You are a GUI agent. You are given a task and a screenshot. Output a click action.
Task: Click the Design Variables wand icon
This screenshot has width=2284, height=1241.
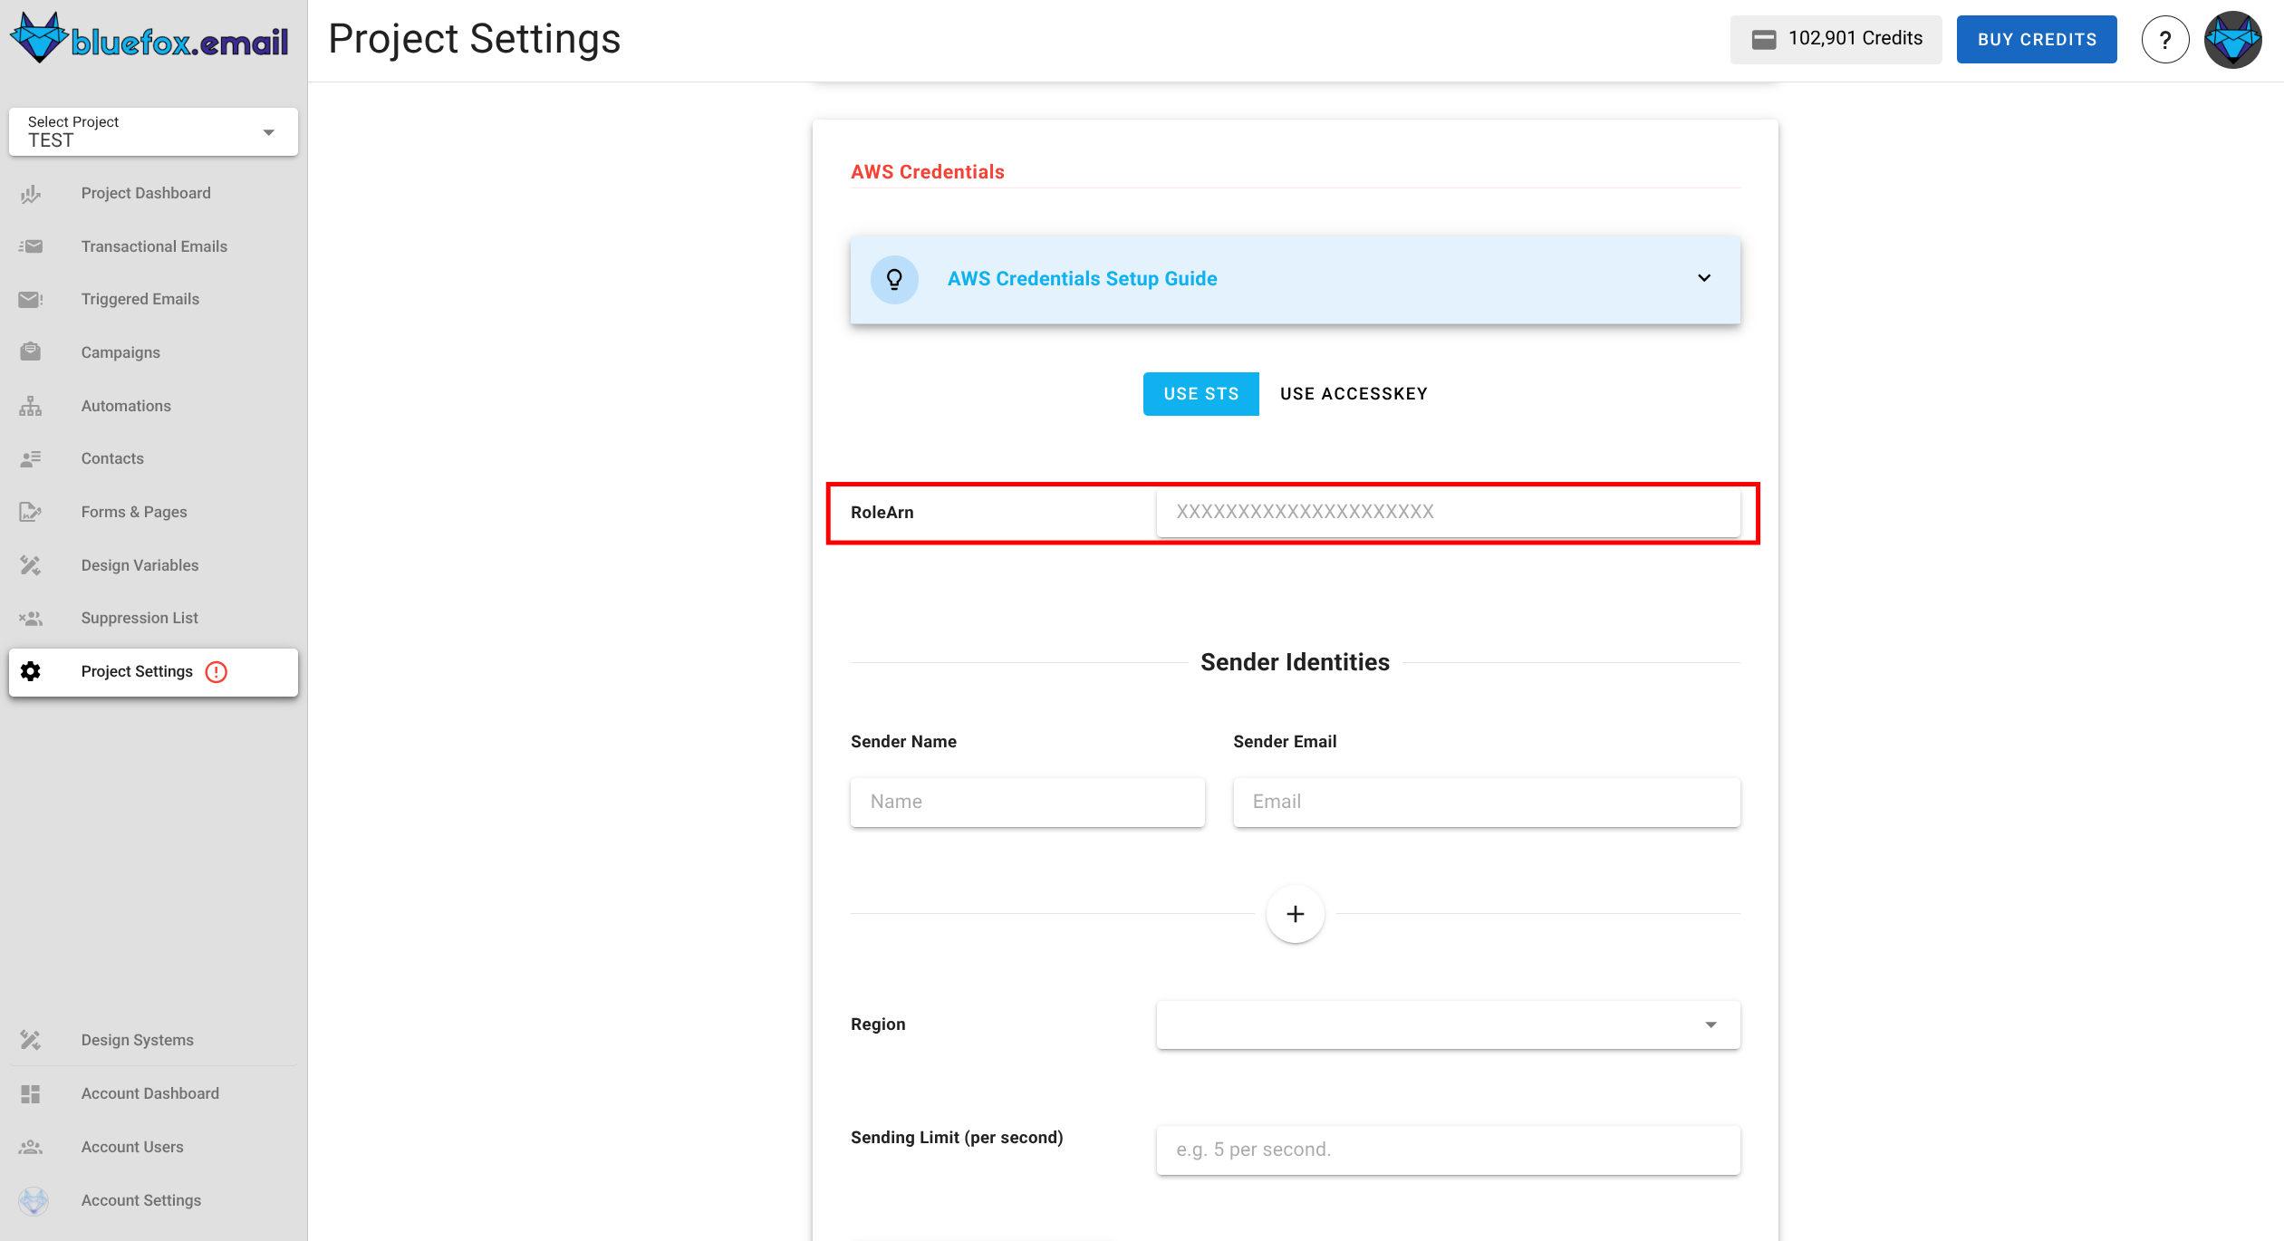tap(30, 564)
